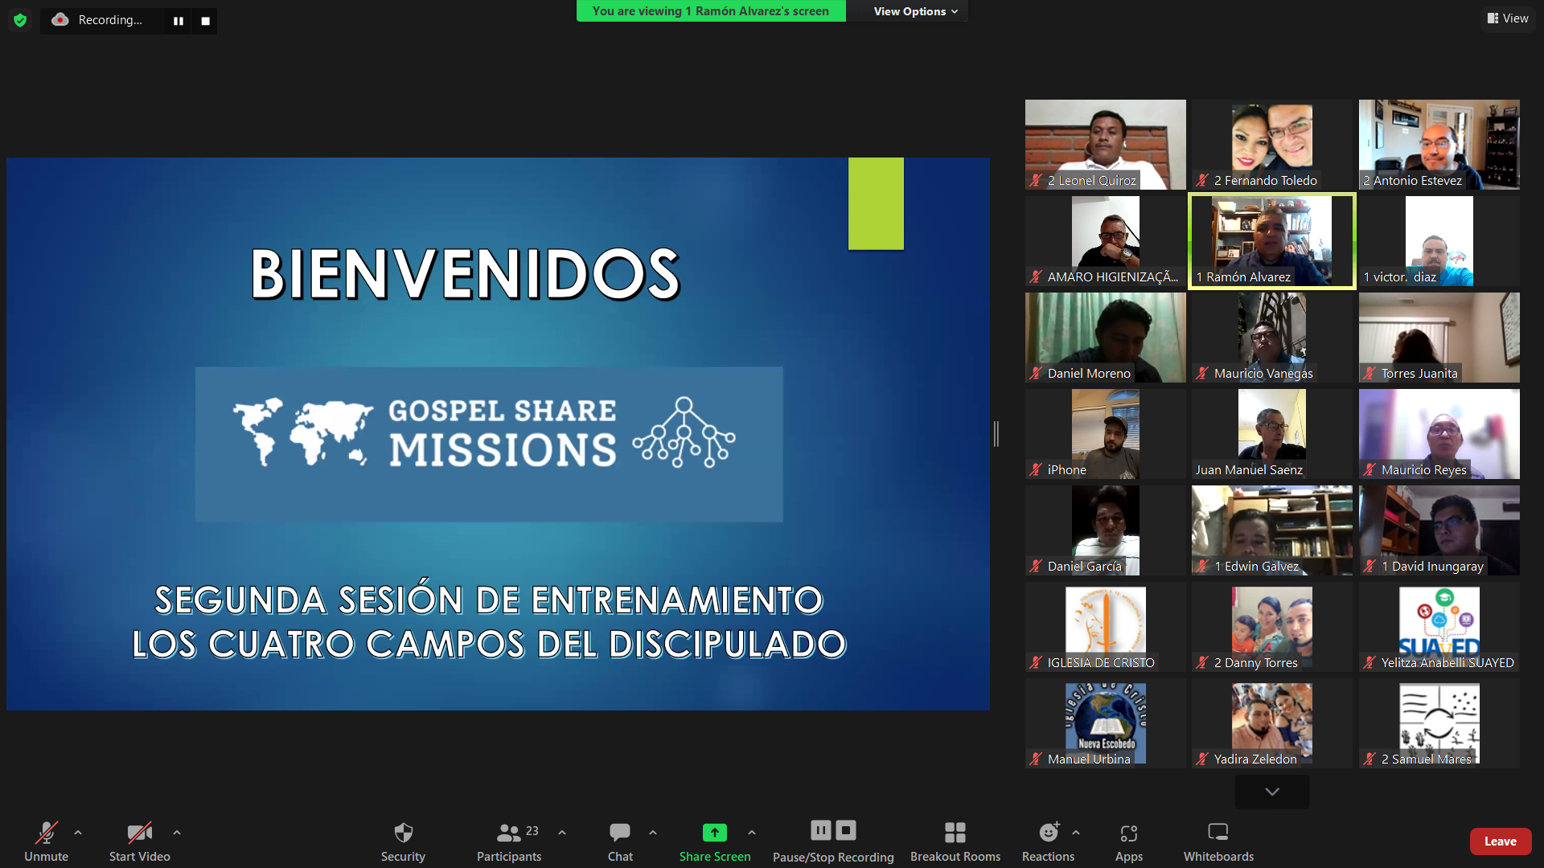The width and height of the screenshot is (1544, 868).
Task: Open the Whiteboards icon
Action: tap(1218, 832)
